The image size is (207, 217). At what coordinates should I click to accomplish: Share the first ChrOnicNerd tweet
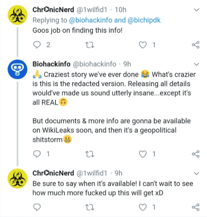click(x=196, y=45)
